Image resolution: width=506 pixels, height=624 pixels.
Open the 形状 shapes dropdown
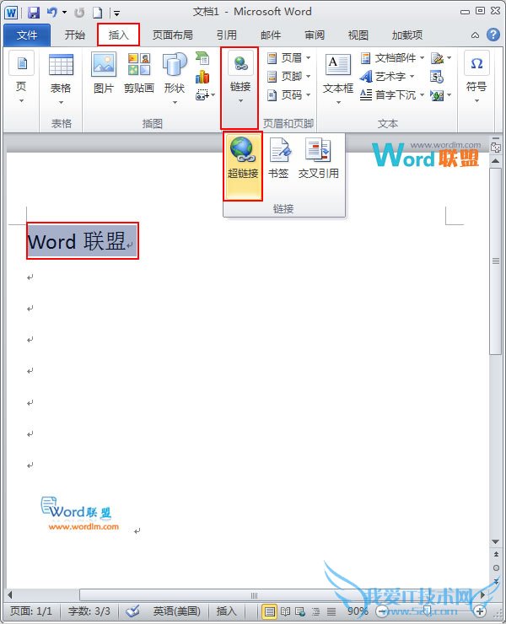click(x=175, y=78)
